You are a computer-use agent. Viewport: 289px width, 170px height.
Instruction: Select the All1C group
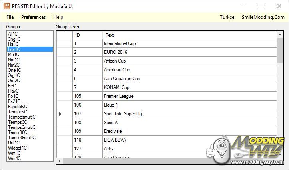pyautogui.click(x=12, y=34)
